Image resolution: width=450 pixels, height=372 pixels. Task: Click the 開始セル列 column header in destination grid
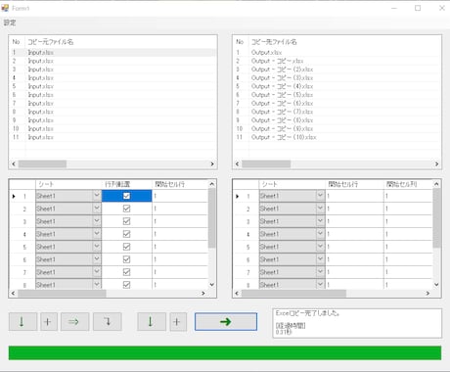pos(408,184)
